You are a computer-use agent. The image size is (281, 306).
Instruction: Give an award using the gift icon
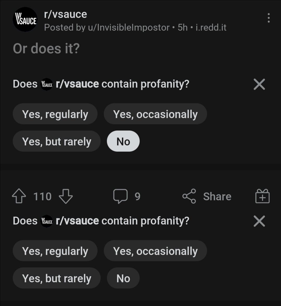tap(262, 196)
